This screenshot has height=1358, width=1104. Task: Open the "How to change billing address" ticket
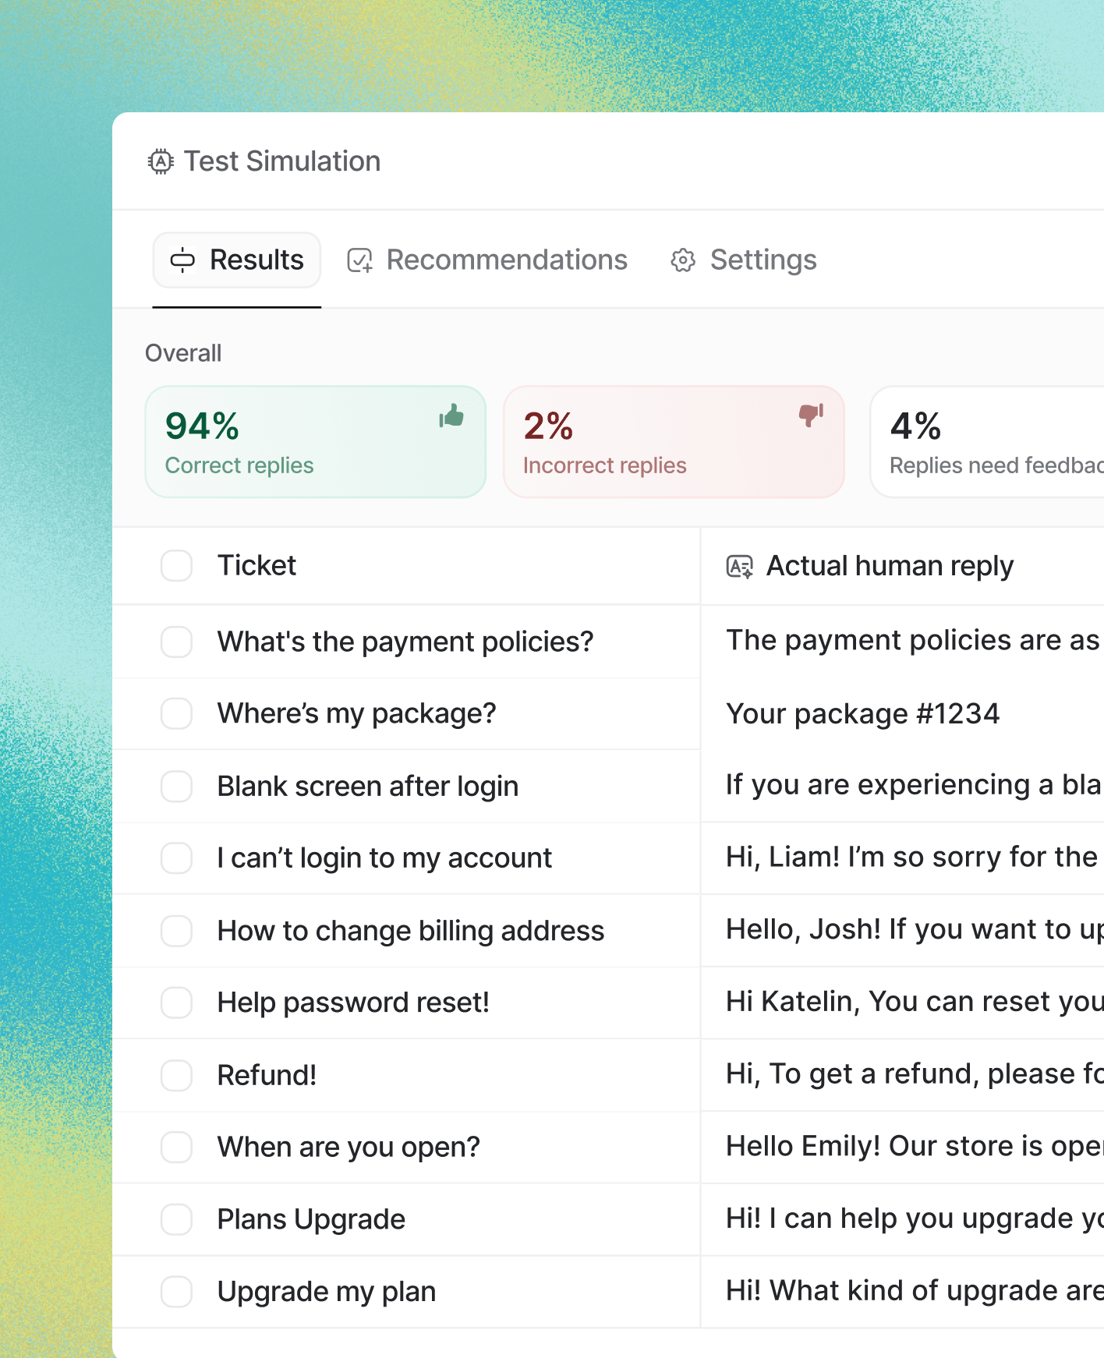(410, 931)
